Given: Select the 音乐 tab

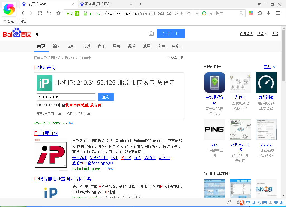Looking at the screenshot, I should pyautogui.click(x=101, y=46).
